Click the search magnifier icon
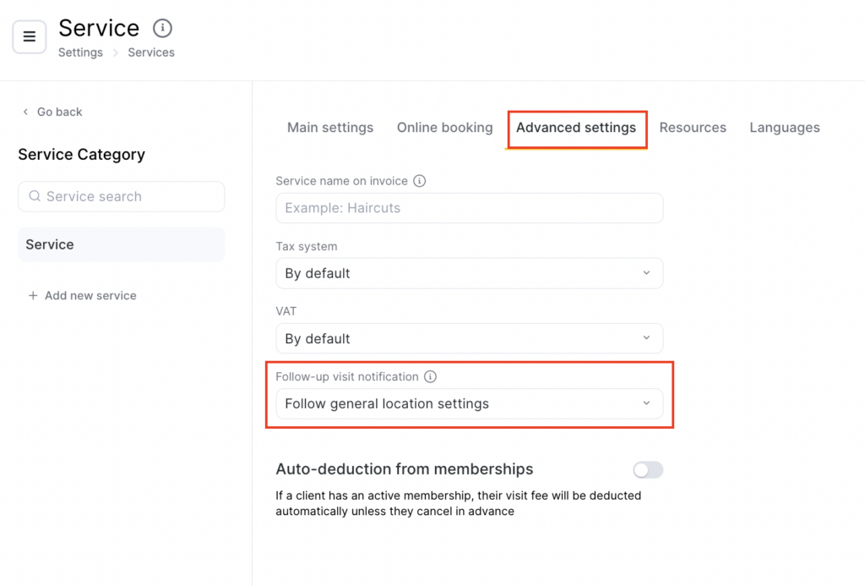865x586 pixels. (x=35, y=196)
